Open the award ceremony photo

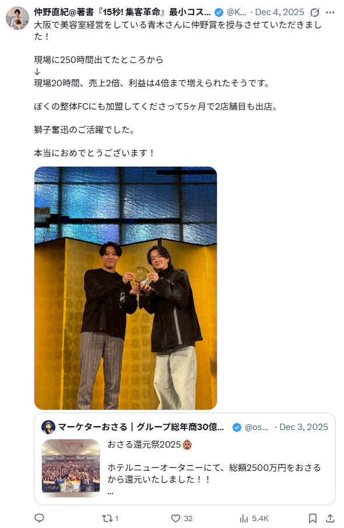(126, 288)
